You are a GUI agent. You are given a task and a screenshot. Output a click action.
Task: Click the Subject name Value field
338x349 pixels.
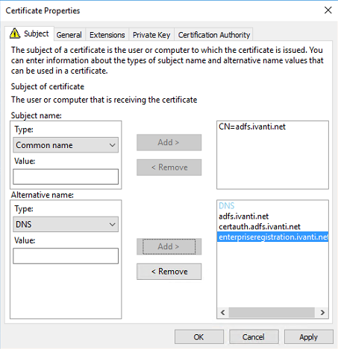pos(66,176)
